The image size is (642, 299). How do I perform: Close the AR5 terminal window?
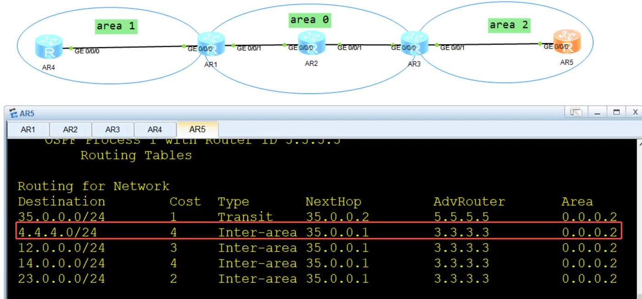click(x=635, y=112)
